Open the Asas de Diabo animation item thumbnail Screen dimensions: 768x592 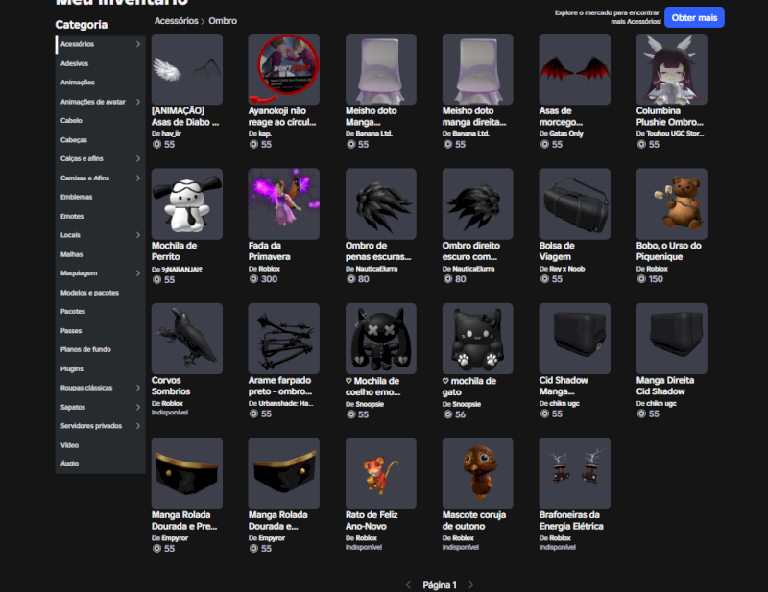[x=186, y=69]
